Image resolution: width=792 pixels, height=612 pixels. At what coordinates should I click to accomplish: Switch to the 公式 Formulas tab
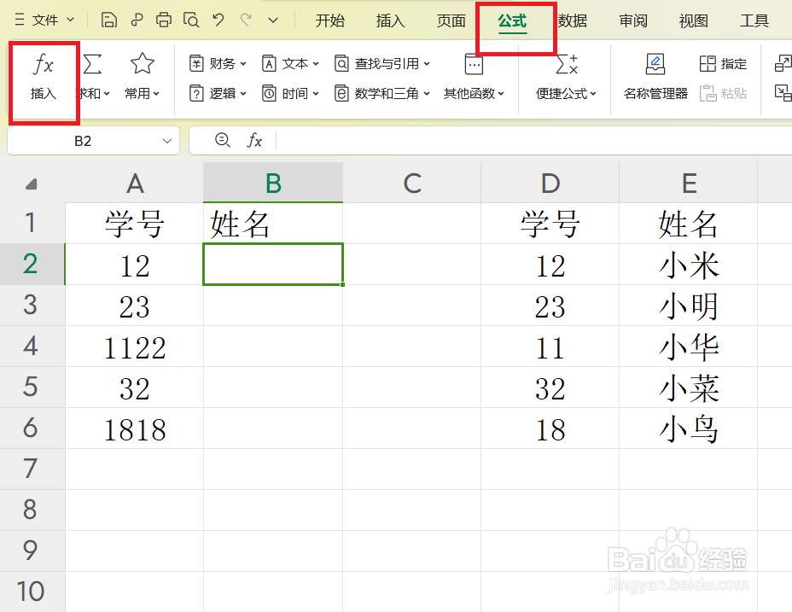coord(512,20)
